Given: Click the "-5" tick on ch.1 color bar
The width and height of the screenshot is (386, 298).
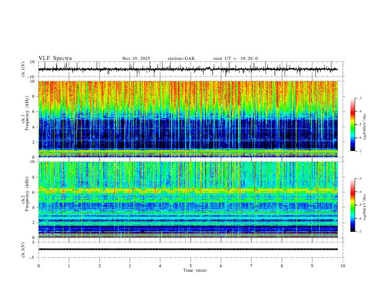Looking at the screenshot, I should pyautogui.click(x=359, y=125).
